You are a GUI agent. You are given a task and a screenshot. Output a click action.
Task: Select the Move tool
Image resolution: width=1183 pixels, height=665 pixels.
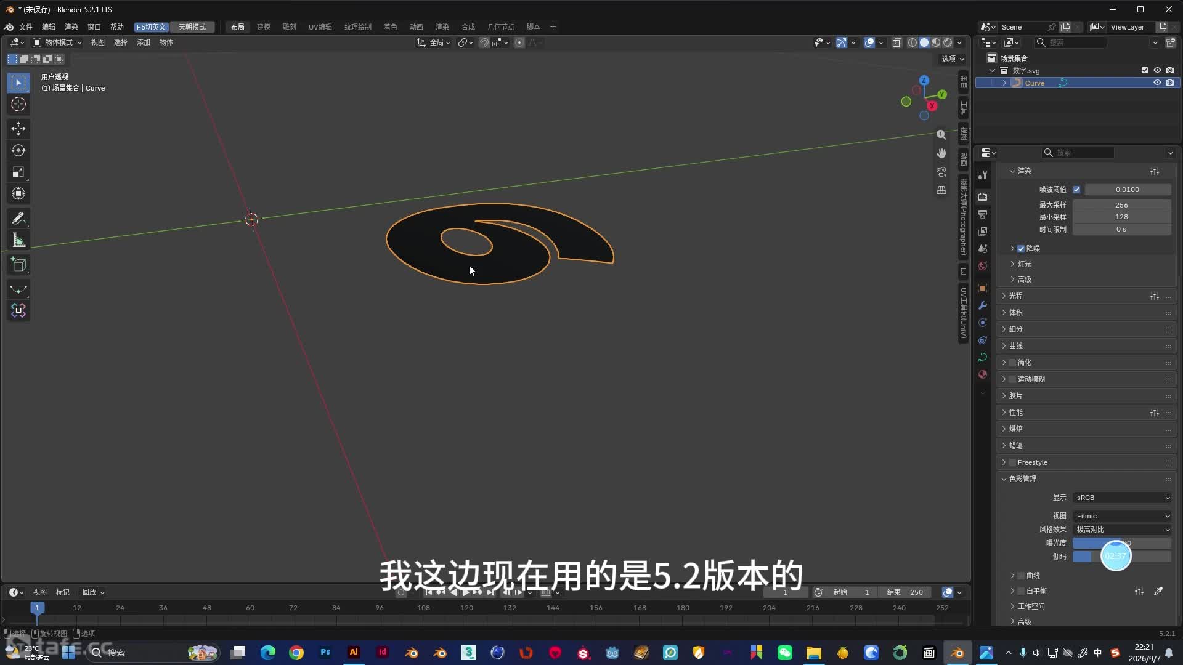pyautogui.click(x=18, y=128)
